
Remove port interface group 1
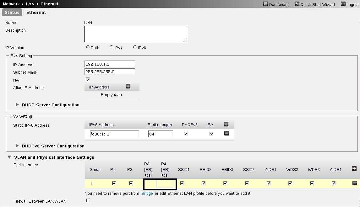tap(355, 183)
